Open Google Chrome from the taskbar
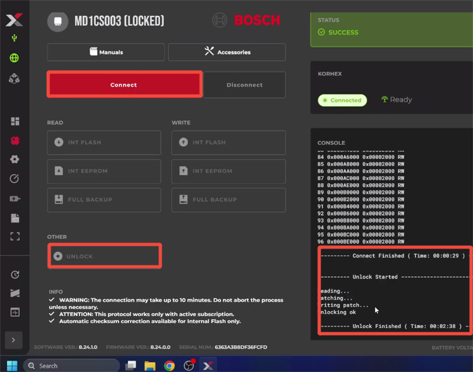The image size is (473, 372). tap(169, 366)
